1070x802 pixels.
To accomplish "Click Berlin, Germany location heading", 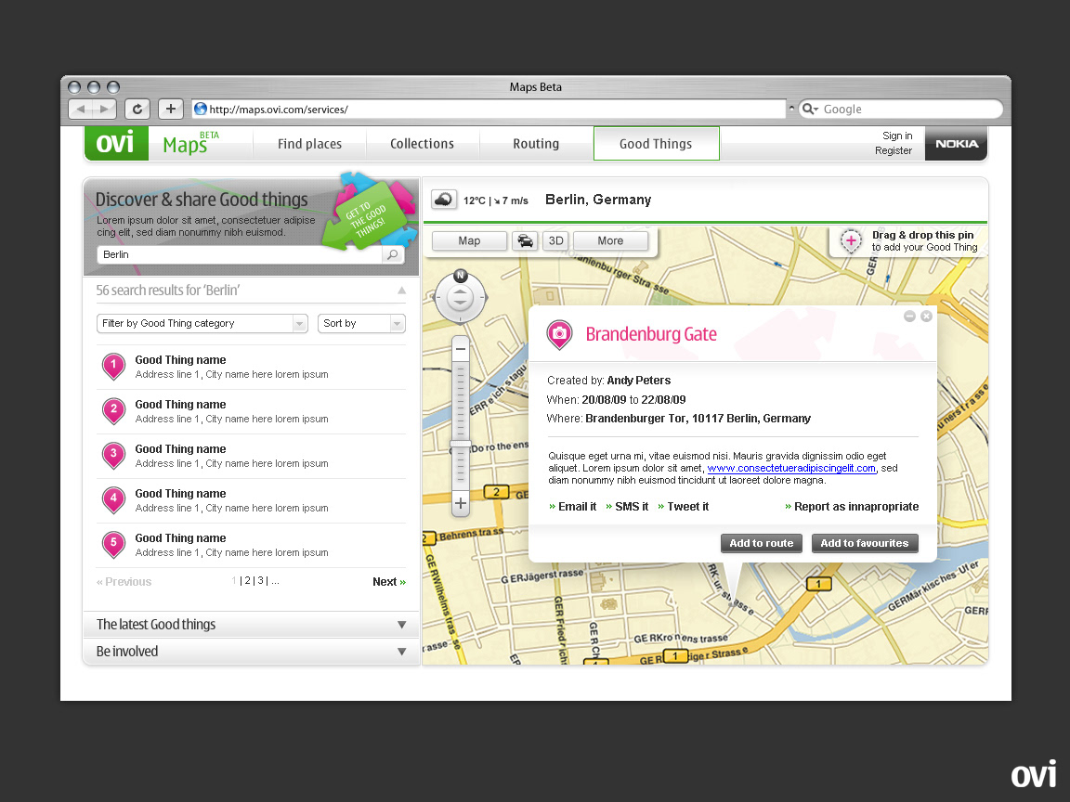I will (598, 200).
